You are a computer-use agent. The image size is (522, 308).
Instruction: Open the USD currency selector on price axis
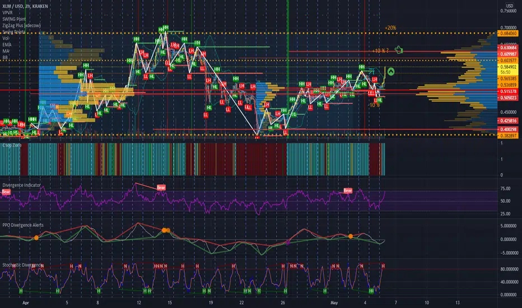(x=510, y=6)
